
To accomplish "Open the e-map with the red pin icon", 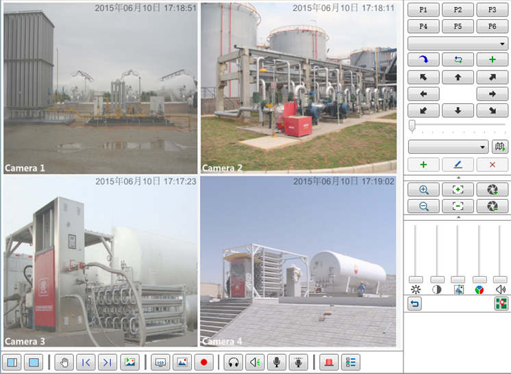I will click(x=501, y=304).
